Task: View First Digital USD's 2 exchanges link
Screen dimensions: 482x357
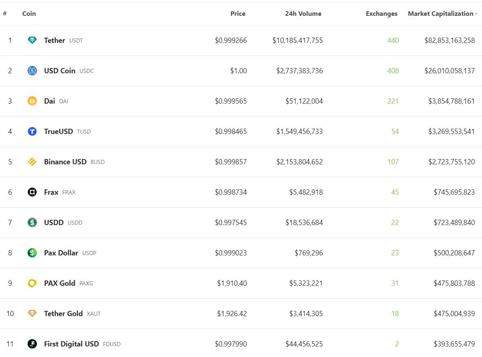Action: 397,344
